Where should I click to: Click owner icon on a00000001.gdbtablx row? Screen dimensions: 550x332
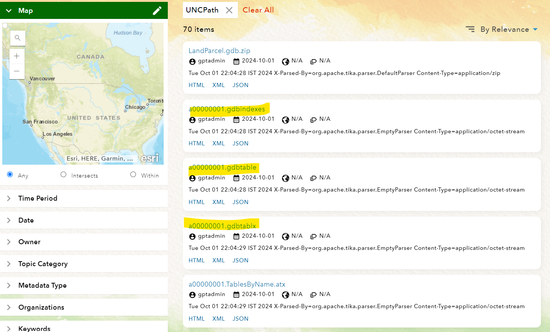tap(192, 237)
